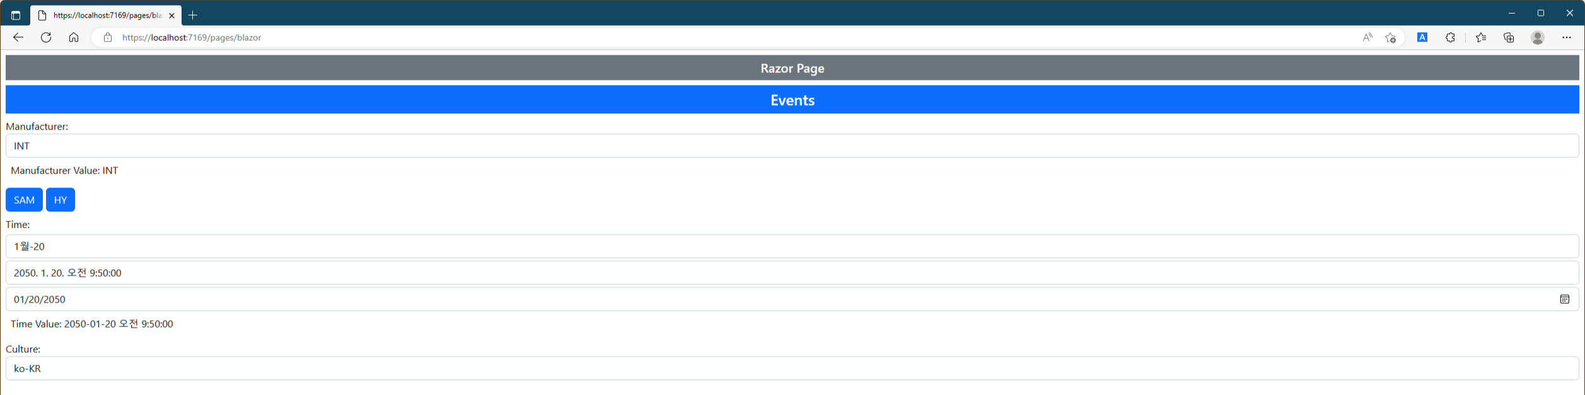
Task: Focus the Manufacturer input with INT
Action: pos(792,146)
